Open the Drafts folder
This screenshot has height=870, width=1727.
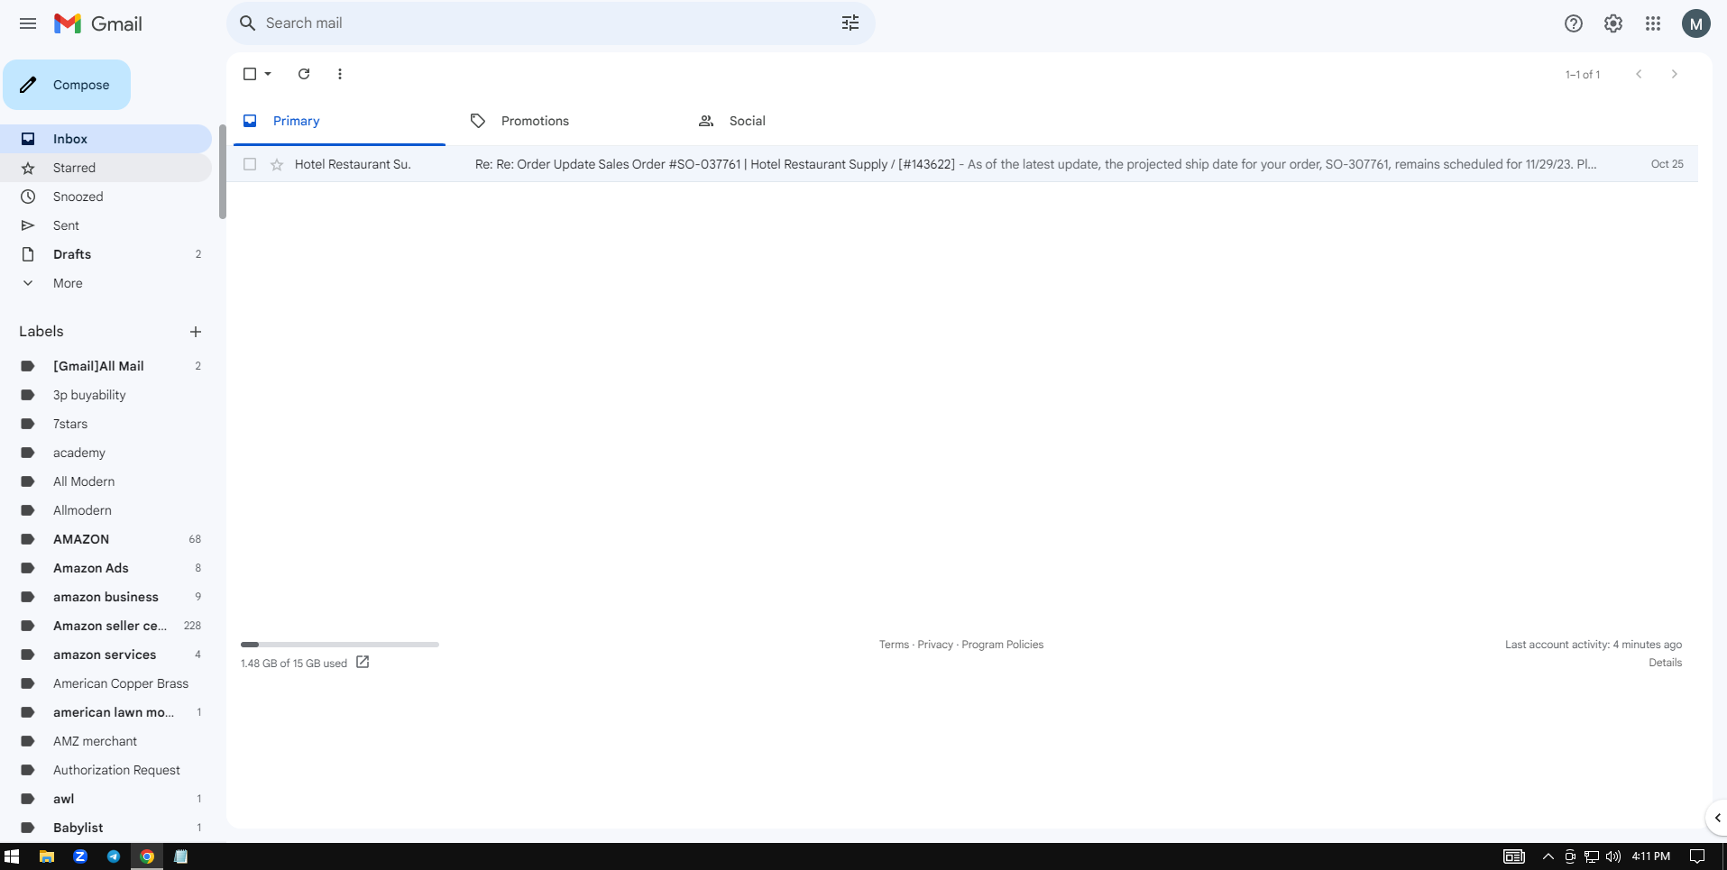(106, 254)
